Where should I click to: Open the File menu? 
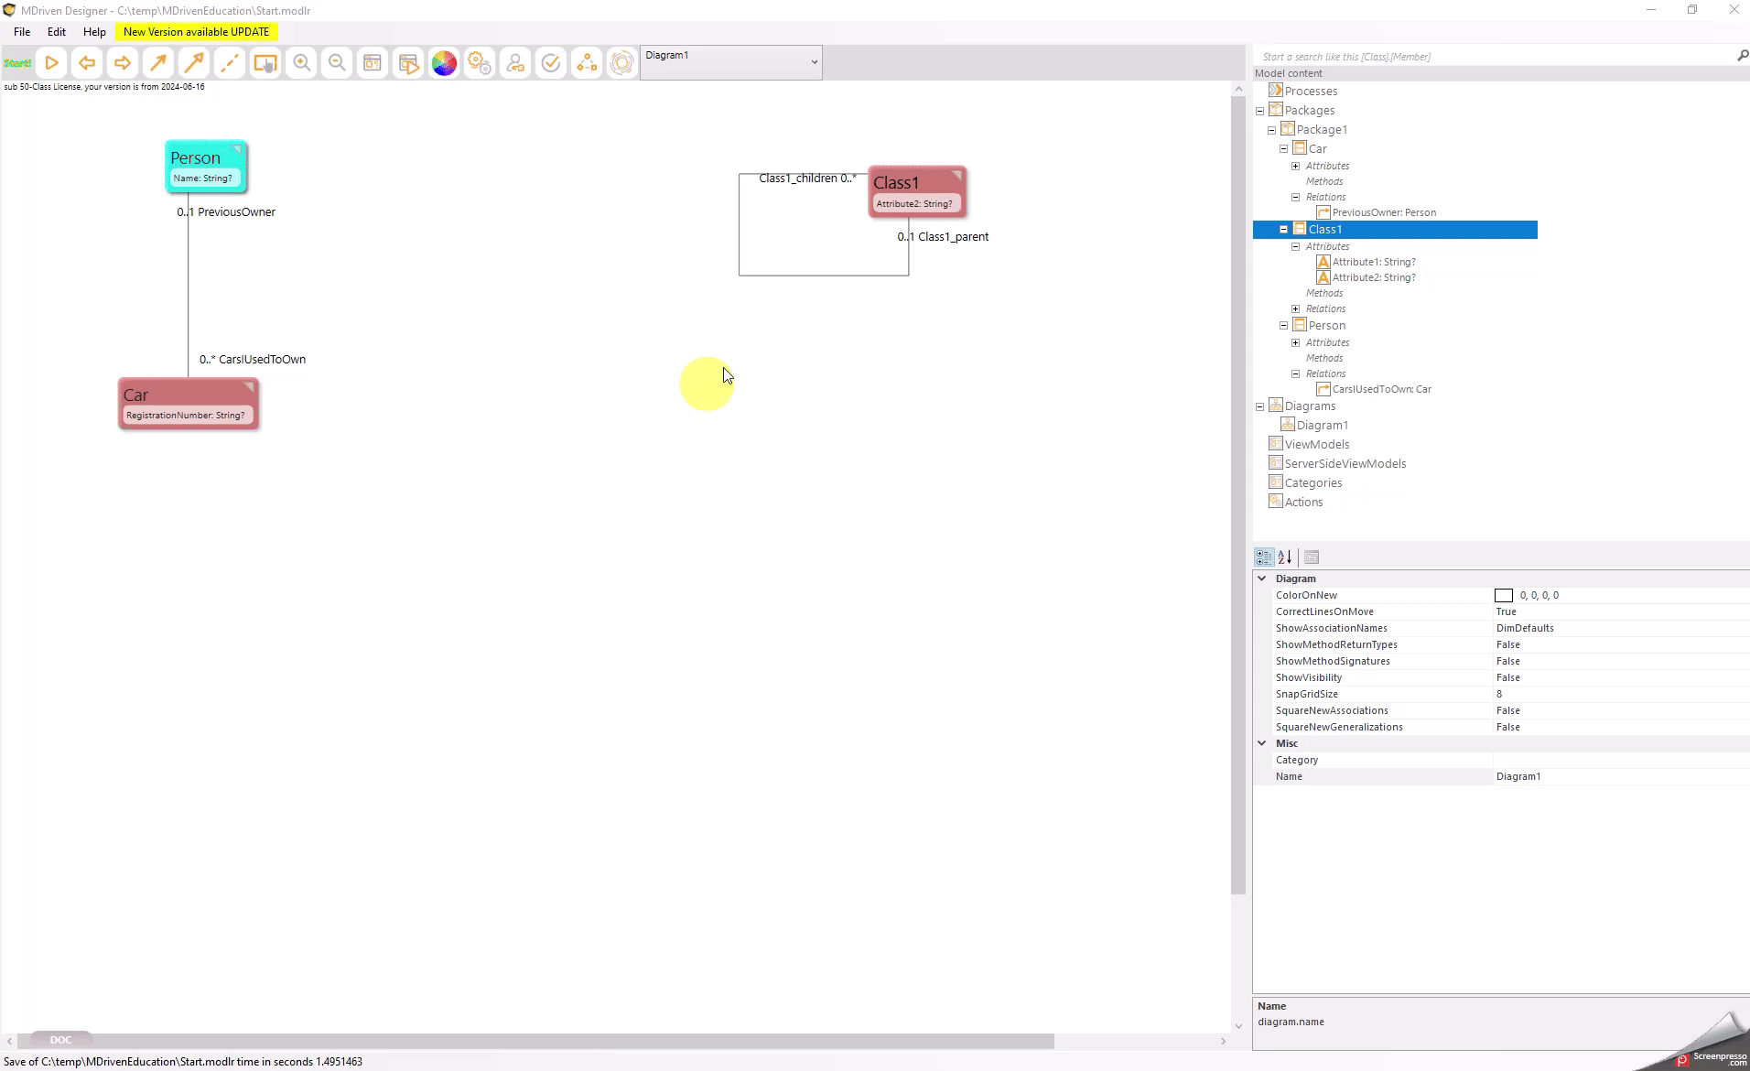[22, 32]
